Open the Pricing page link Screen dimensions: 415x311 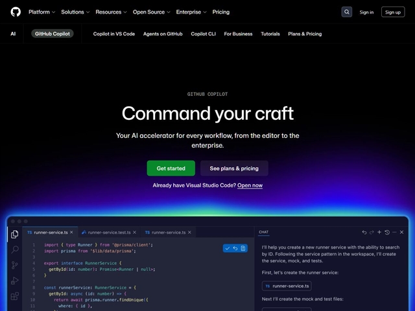click(x=220, y=12)
